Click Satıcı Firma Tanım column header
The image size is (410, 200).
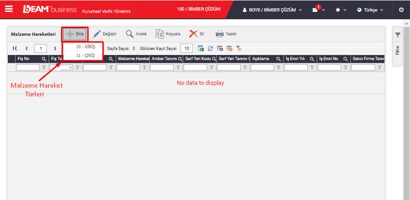368,59
